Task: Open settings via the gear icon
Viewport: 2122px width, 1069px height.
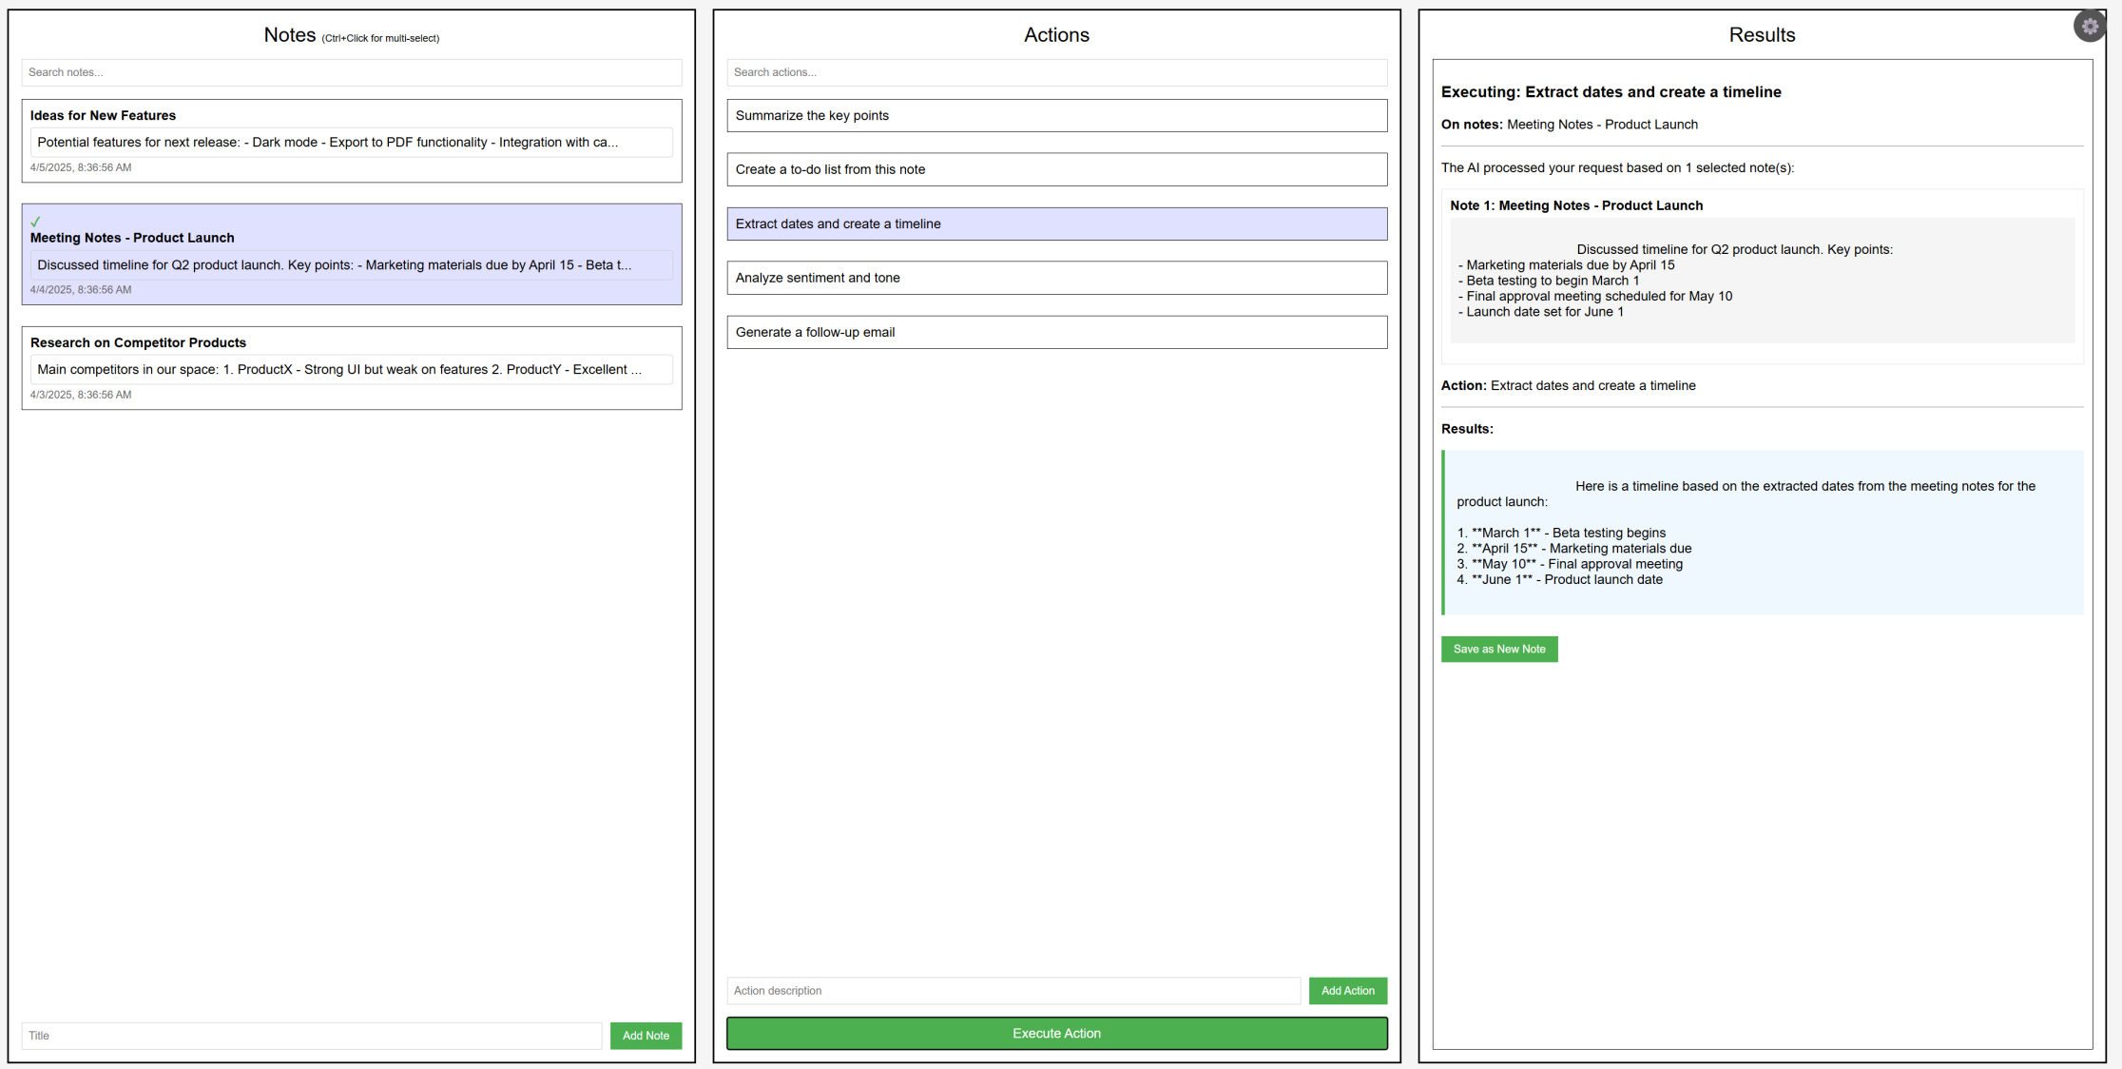Action: tap(2089, 27)
